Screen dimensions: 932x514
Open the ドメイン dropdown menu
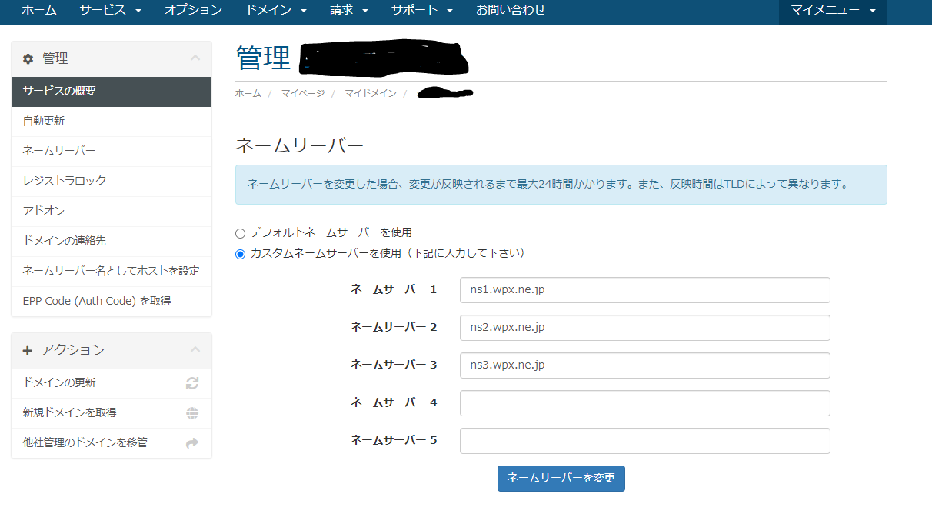tap(277, 10)
